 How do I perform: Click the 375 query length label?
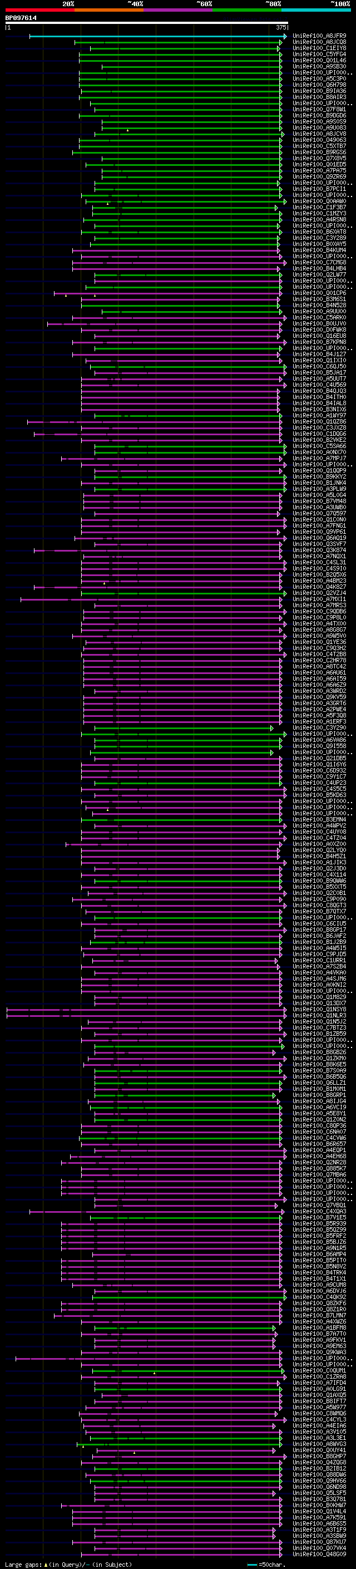(x=281, y=27)
